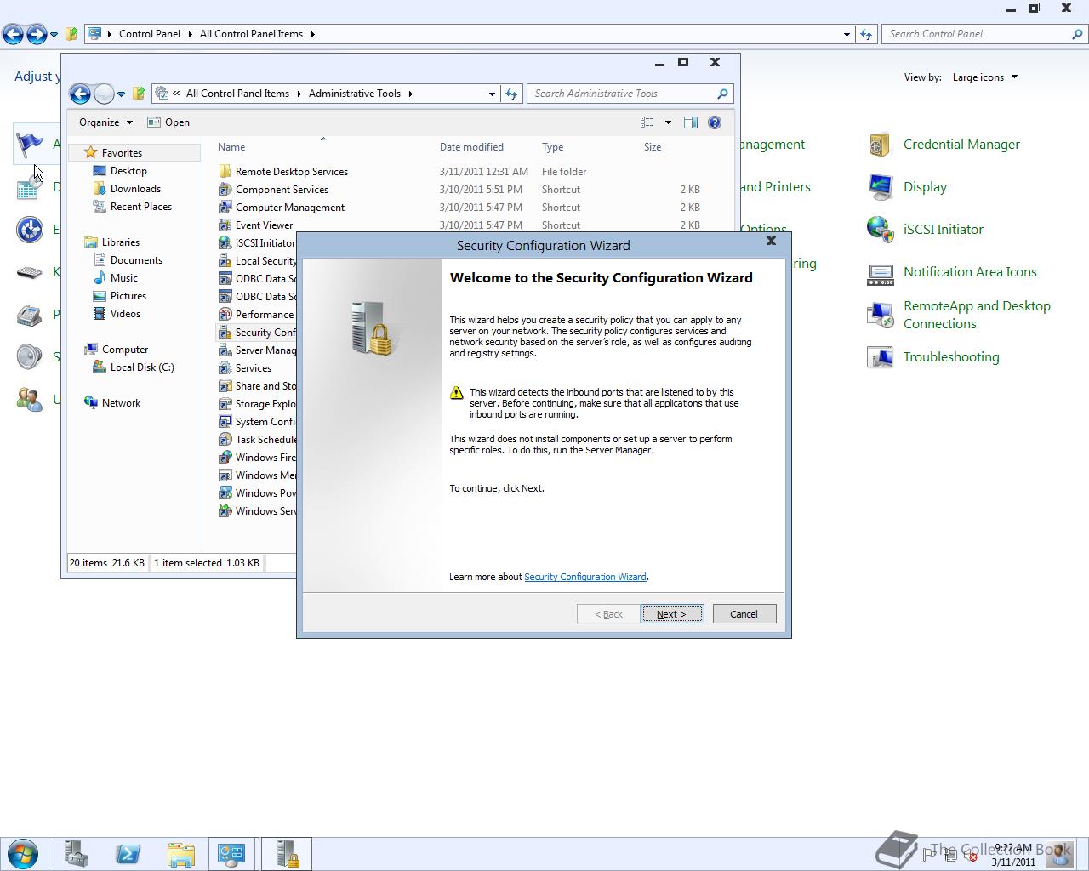Select Favorites in navigation pane
This screenshot has height=871, width=1089.
click(x=122, y=153)
